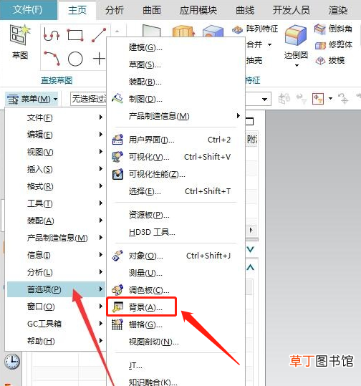Switch to the 分析 ribbon tab
The image size is (361, 386).
pyautogui.click(x=115, y=10)
